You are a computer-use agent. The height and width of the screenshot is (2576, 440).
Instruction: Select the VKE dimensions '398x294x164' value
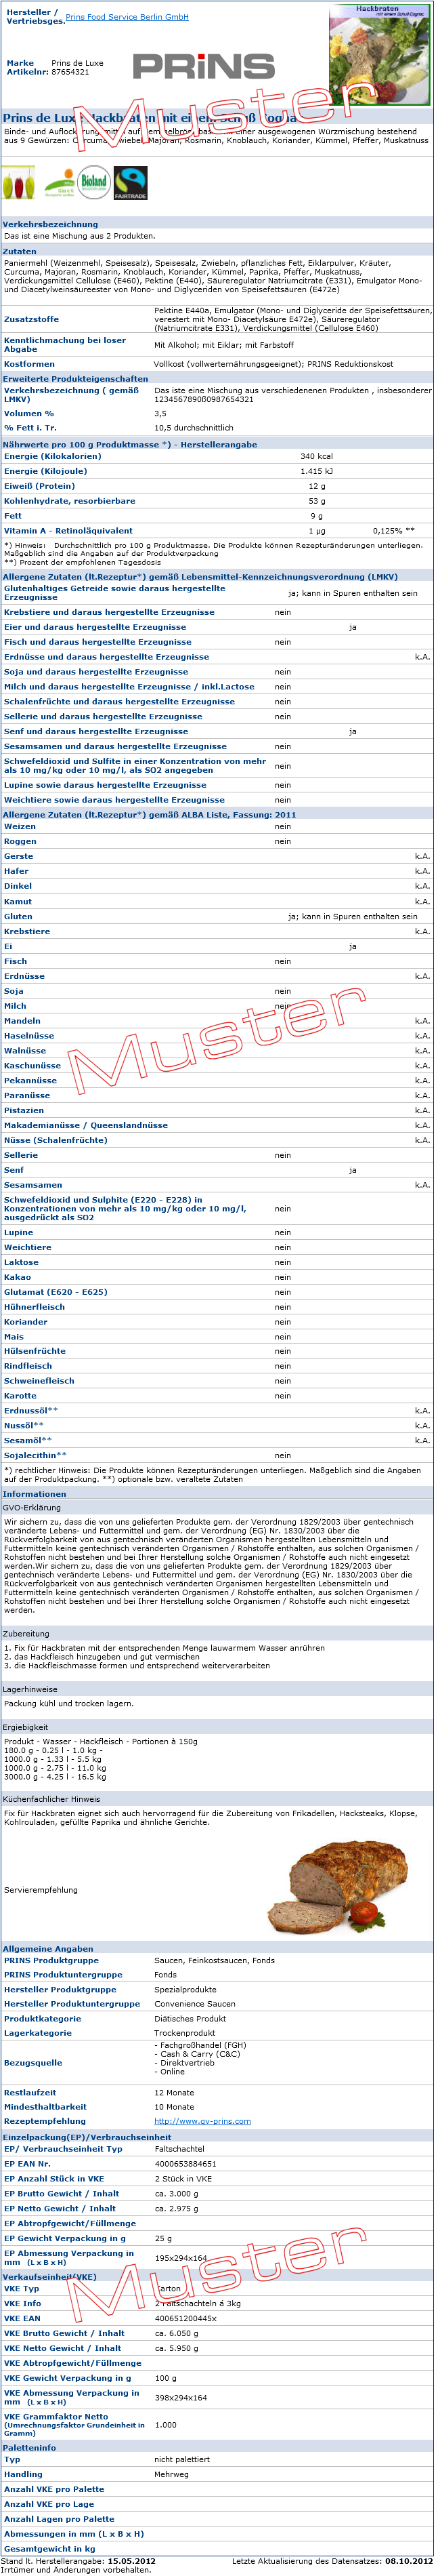[181, 2397]
